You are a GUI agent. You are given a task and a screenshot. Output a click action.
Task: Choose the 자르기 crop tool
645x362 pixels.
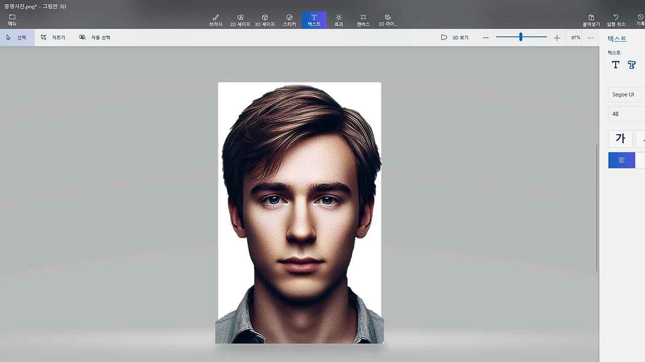point(53,38)
